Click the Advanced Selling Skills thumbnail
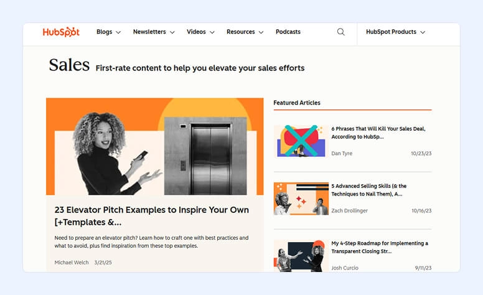 pyautogui.click(x=301, y=199)
